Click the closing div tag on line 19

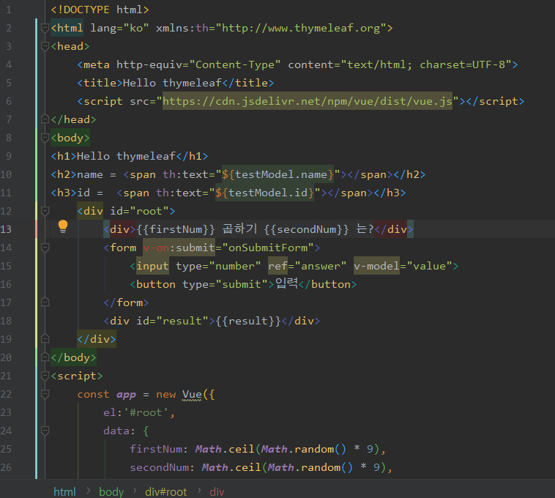[97, 339]
